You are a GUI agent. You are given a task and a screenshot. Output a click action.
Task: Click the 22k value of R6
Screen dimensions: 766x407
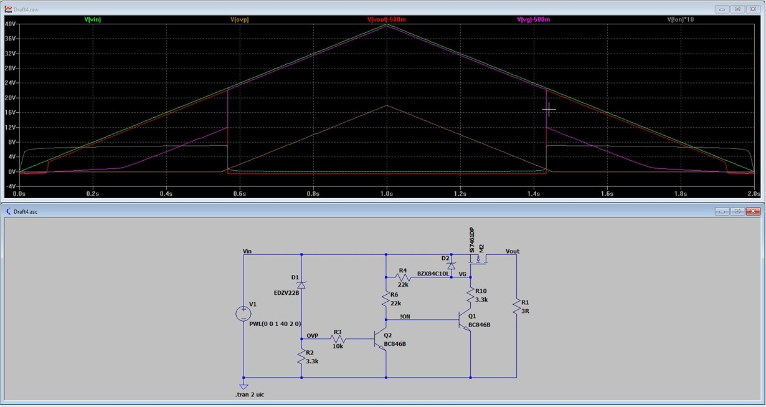[x=397, y=303]
